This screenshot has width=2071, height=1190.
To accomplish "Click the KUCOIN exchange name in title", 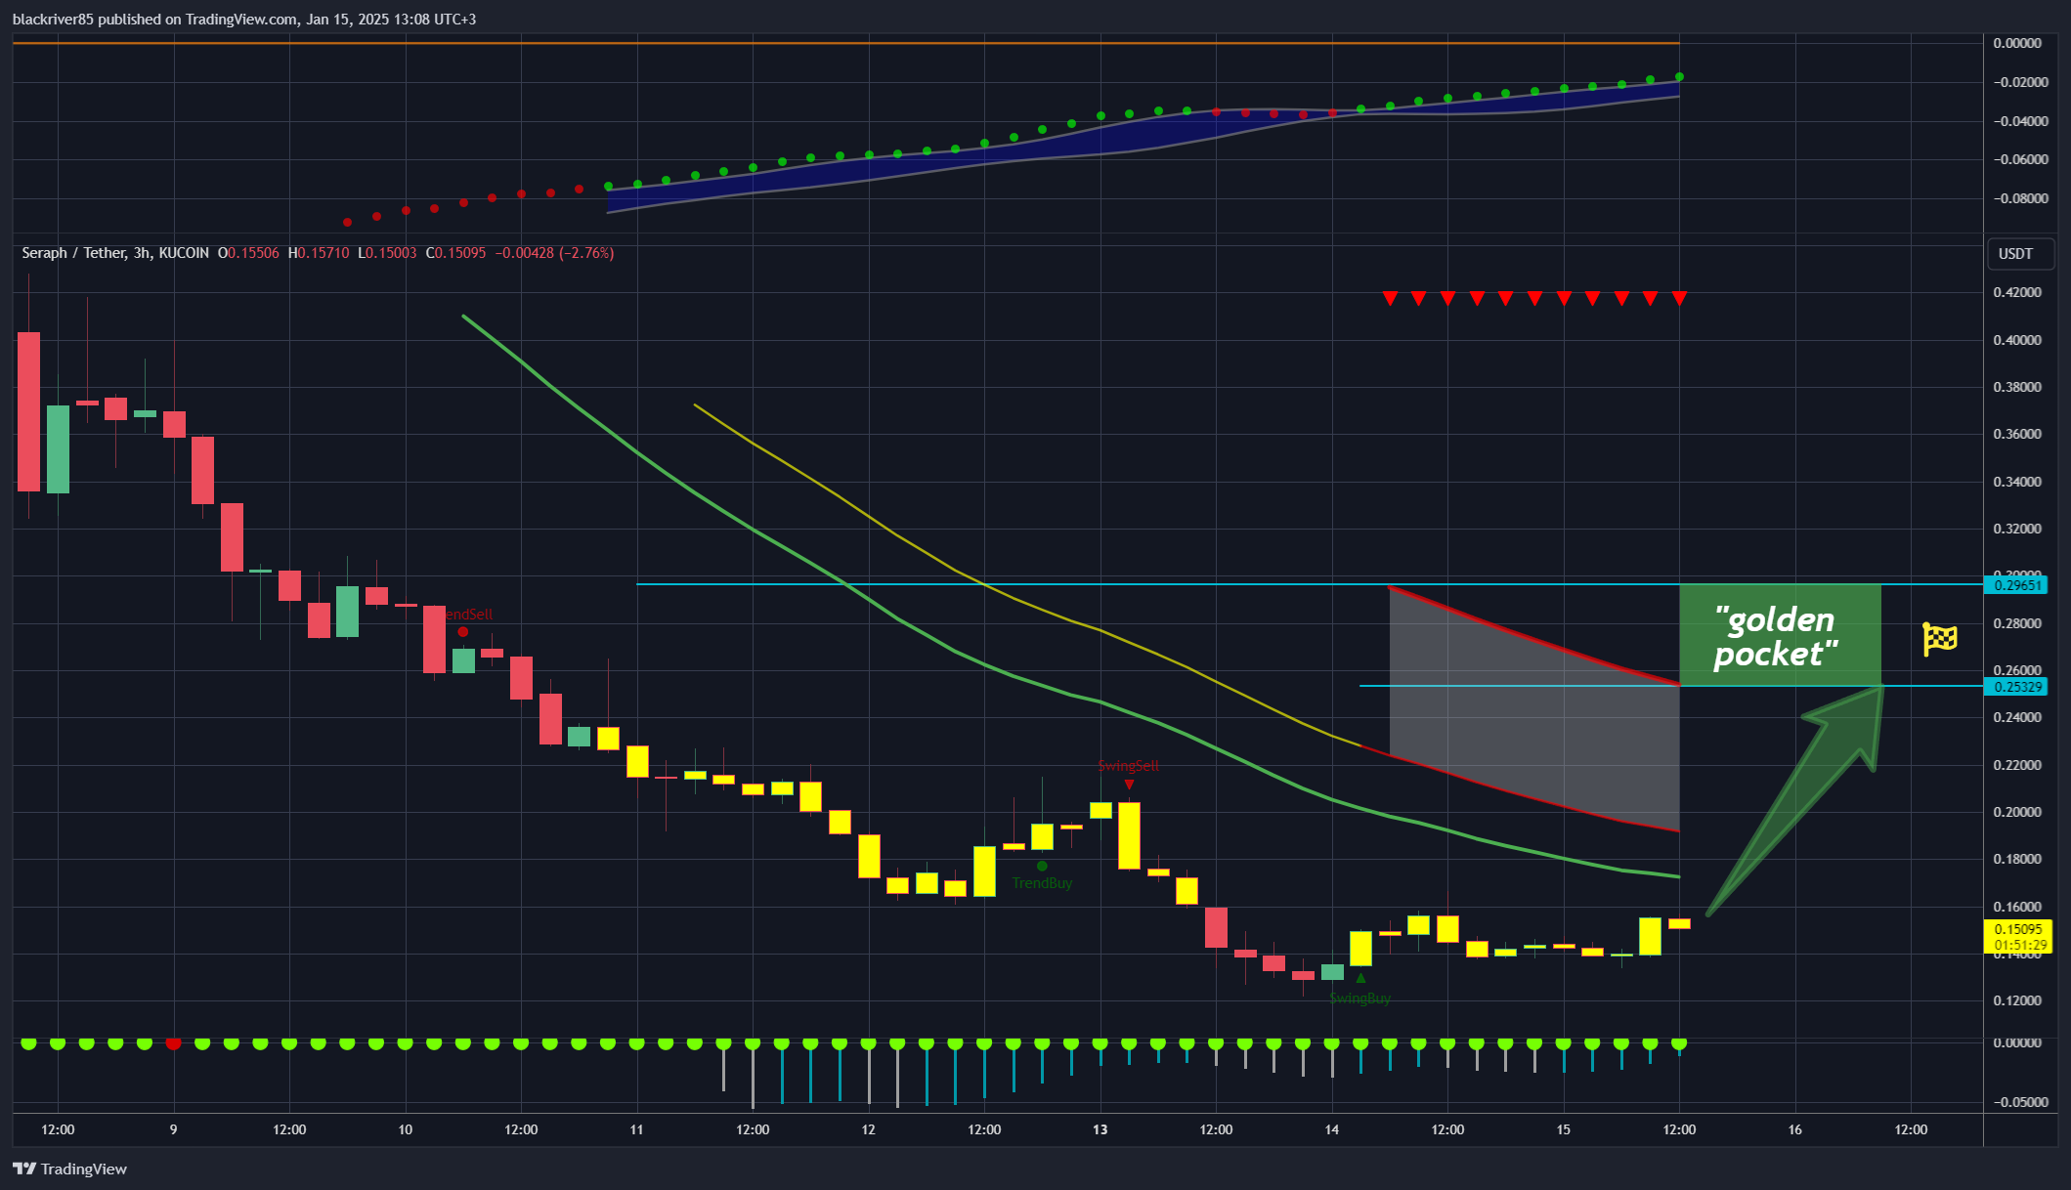I will [x=184, y=253].
